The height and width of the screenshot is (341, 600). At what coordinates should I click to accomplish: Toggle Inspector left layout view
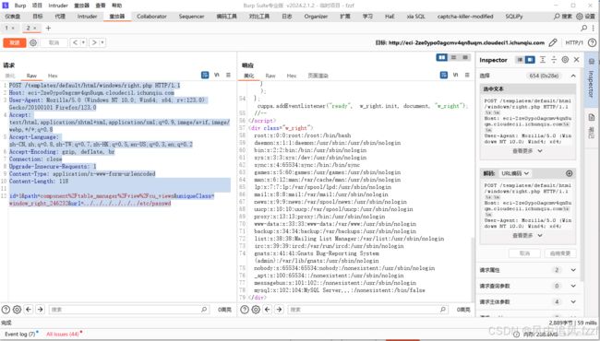520,60
